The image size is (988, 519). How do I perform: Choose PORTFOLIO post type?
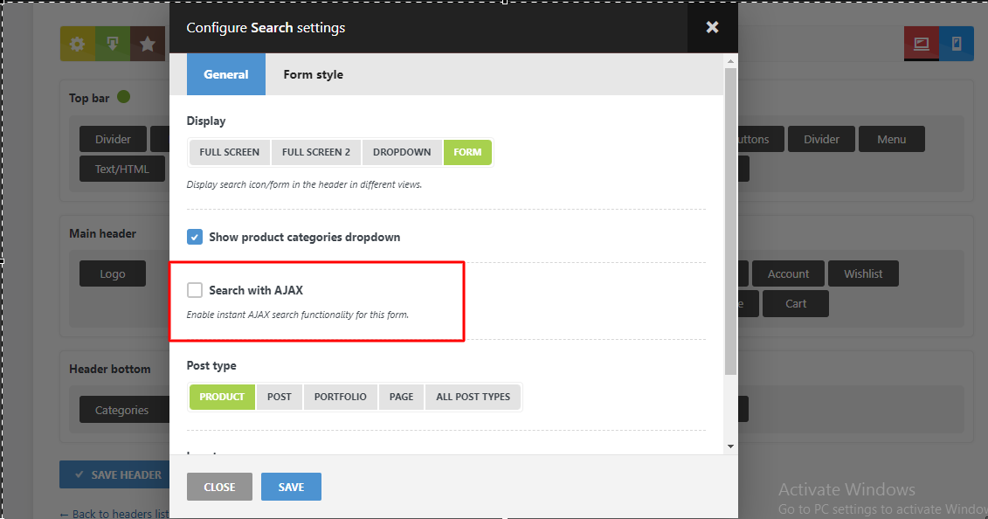[x=341, y=397]
